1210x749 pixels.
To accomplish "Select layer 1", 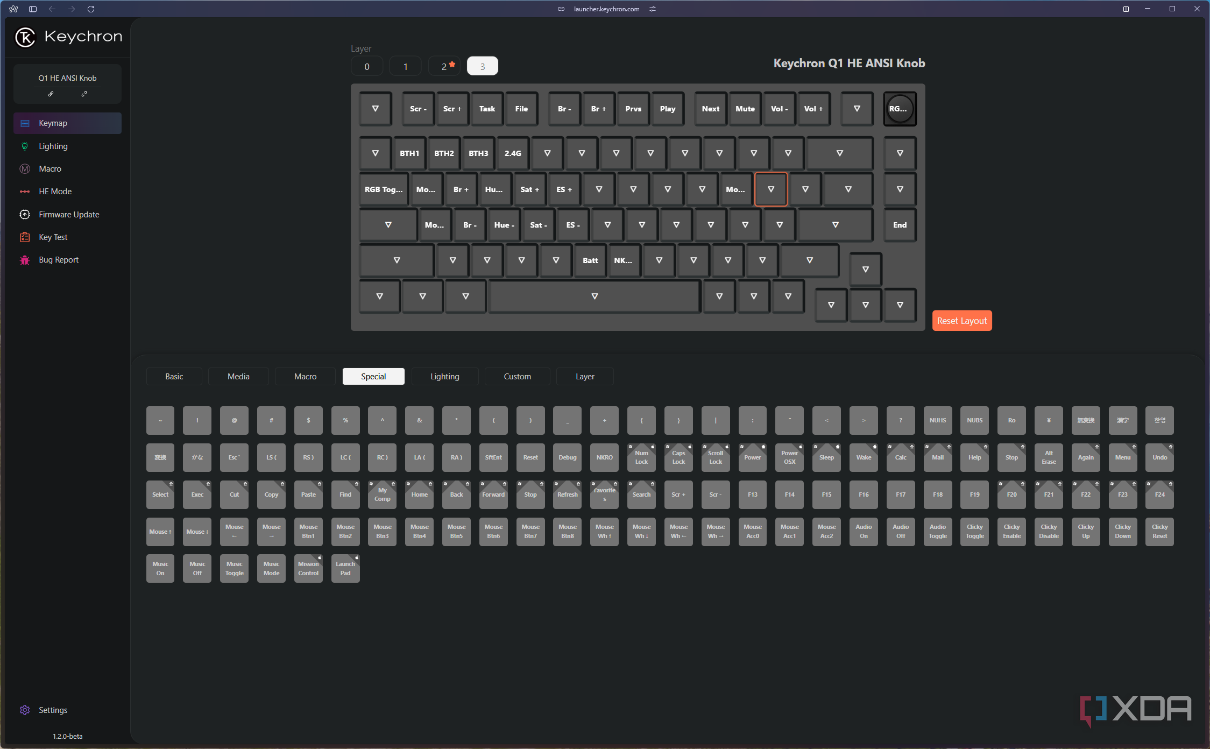I will coord(406,66).
